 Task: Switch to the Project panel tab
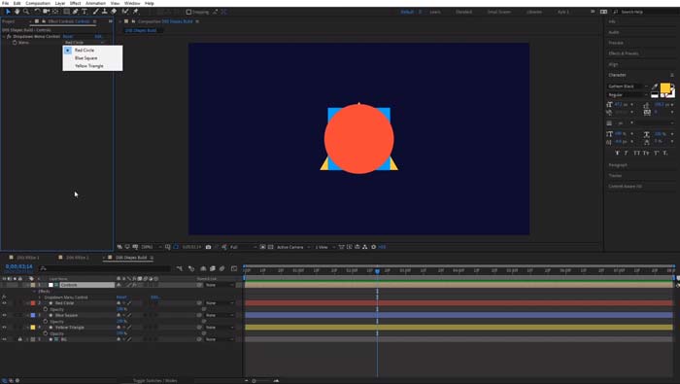click(8, 21)
